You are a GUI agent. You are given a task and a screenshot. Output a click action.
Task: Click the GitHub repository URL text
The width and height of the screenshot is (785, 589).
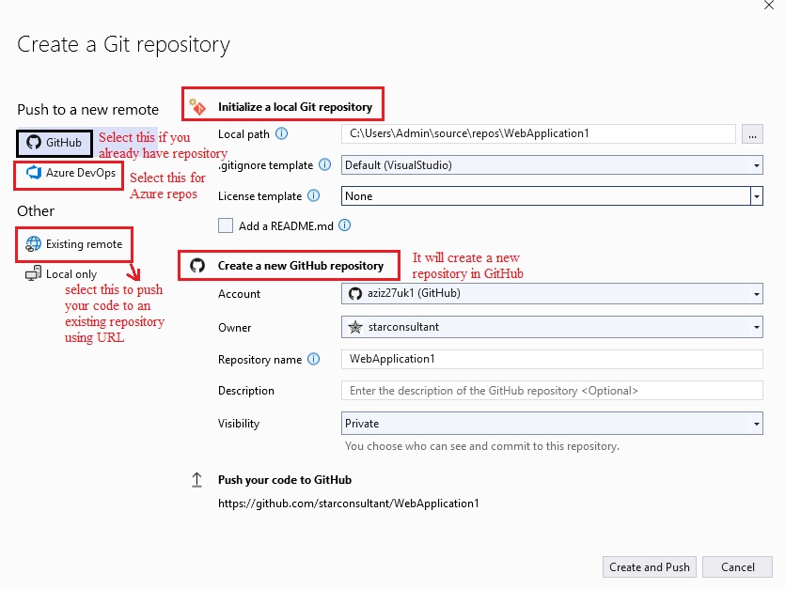(x=349, y=504)
